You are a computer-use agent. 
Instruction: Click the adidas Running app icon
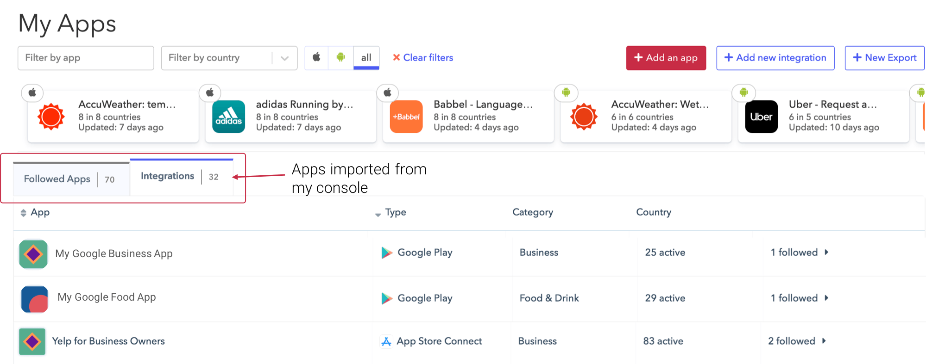click(x=228, y=117)
